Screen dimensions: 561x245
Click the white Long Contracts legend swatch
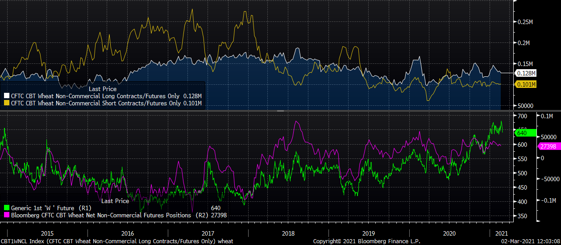click(6, 96)
